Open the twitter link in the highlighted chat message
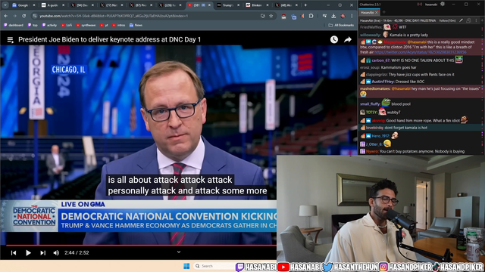The image size is (485, 272). tap(421, 52)
